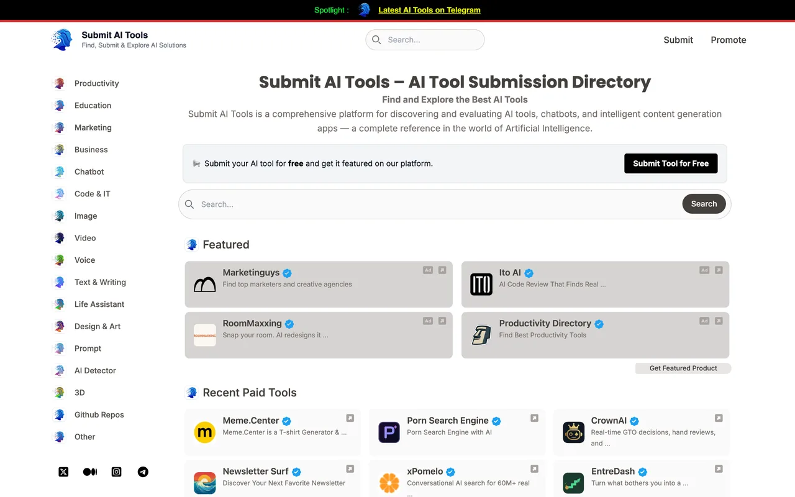Open the Productivity category
Viewport: 795px width, 497px height.
96,83
